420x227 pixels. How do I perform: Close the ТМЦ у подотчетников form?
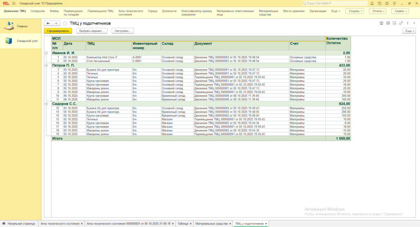[x=414, y=23]
